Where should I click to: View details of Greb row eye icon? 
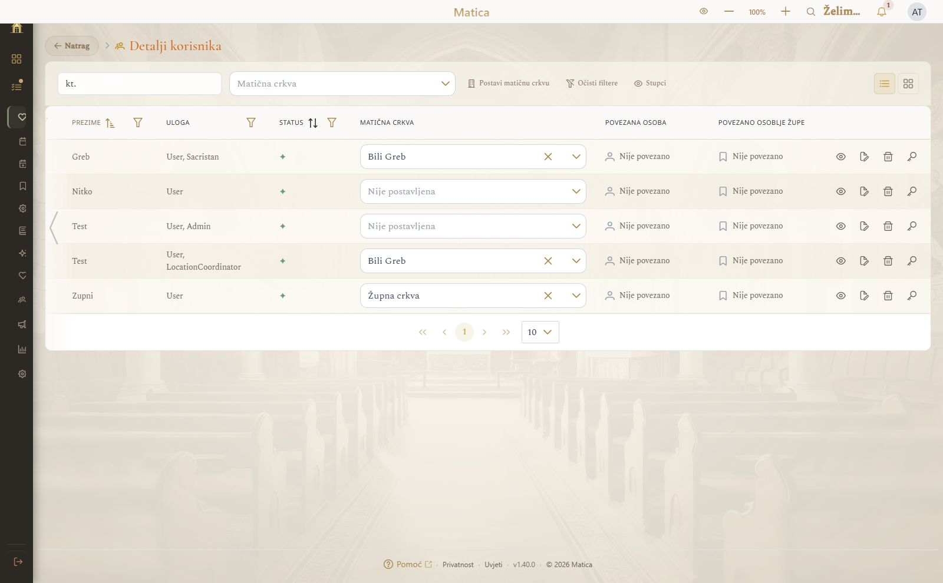tap(841, 157)
